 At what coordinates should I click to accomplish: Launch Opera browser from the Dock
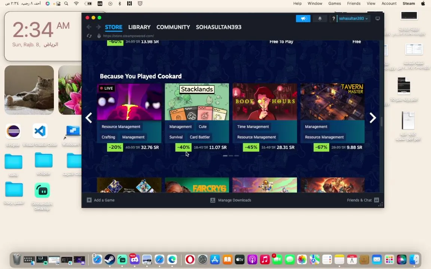click(190, 259)
